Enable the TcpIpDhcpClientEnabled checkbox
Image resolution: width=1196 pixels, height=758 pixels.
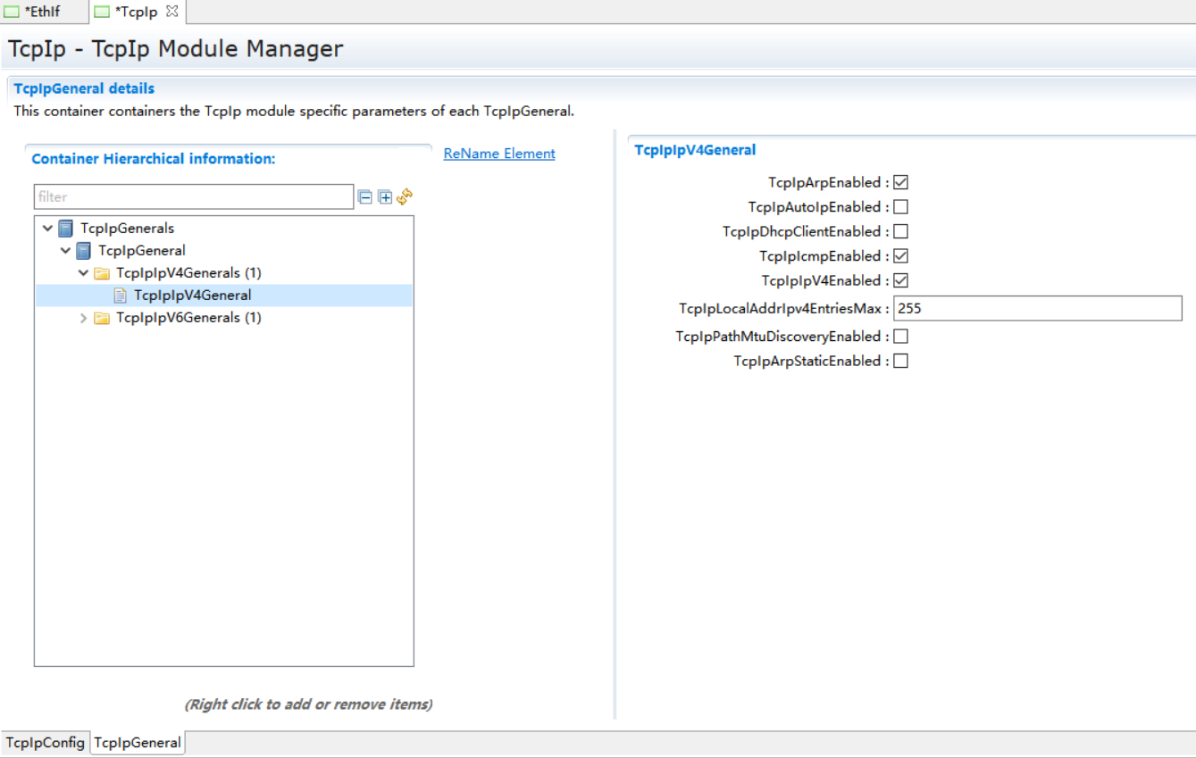[x=900, y=231]
